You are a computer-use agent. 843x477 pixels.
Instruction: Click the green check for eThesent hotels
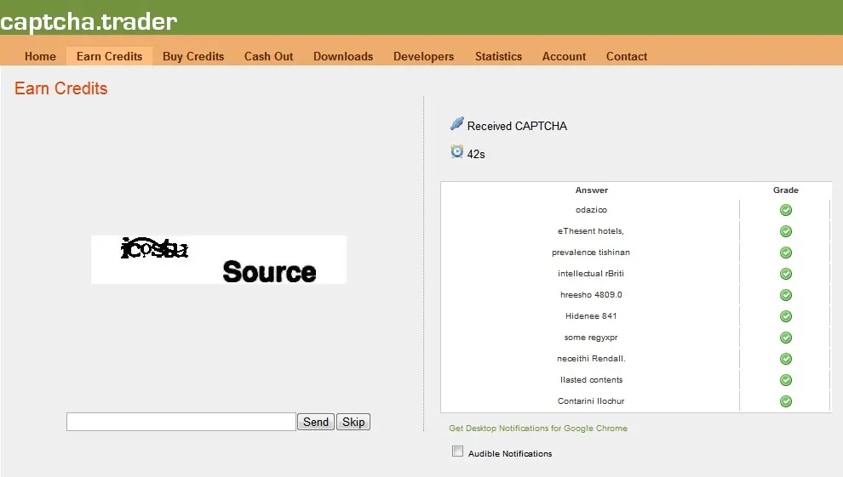pyautogui.click(x=785, y=231)
